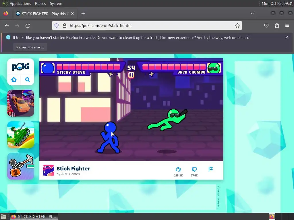Click the date and time clock
Viewport: 294px width, 220px height.
coord(277,3)
